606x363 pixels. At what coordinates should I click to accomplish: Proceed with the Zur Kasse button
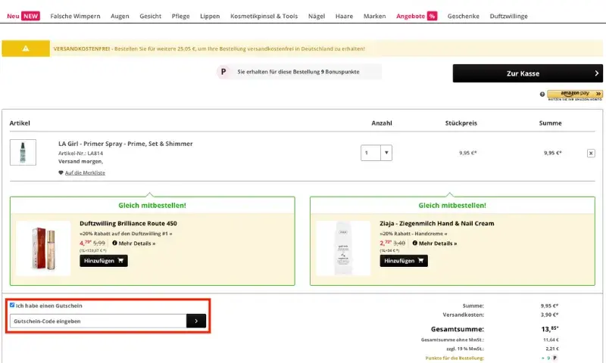point(527,73)
